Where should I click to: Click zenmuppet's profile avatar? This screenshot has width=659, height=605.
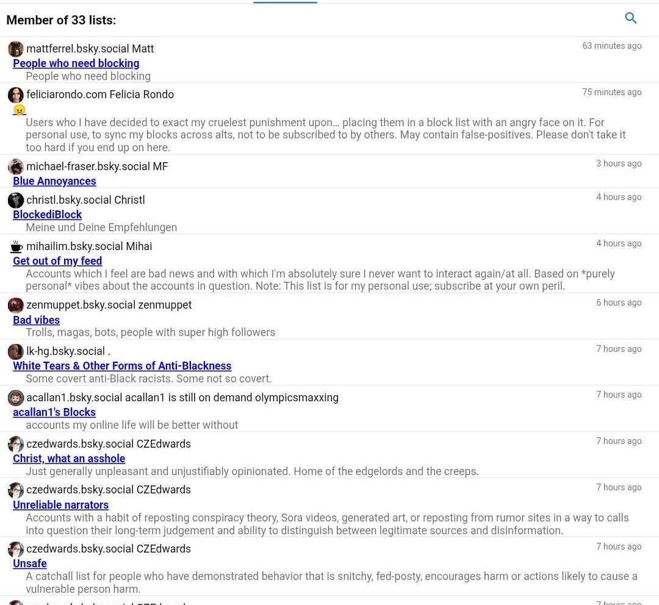click(16, 305)
